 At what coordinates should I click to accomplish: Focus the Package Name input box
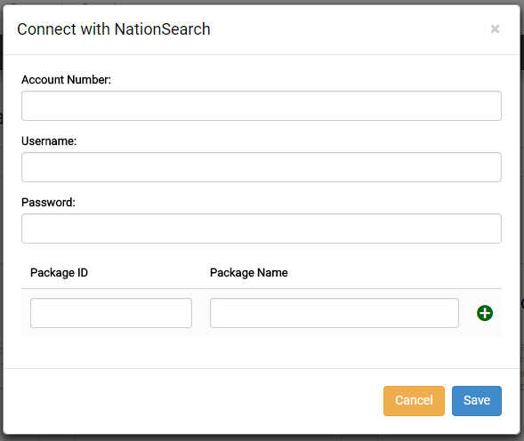(x=335, y=313)
